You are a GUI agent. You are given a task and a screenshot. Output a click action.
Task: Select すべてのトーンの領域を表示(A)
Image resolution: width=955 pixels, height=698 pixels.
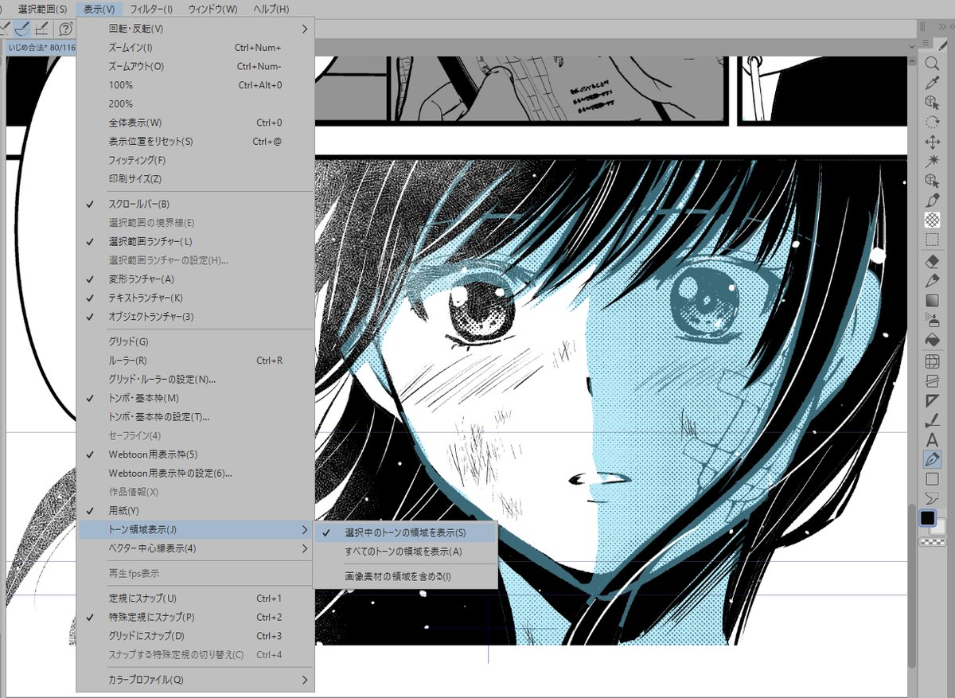[x=406, y=552]
